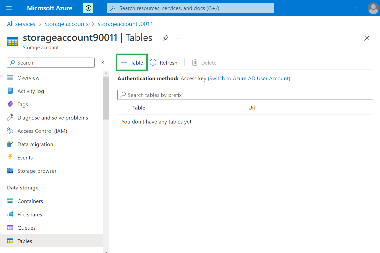Click the storage account table icon by the title
This screenshot has width=380, height=253.
coord(13,41)
